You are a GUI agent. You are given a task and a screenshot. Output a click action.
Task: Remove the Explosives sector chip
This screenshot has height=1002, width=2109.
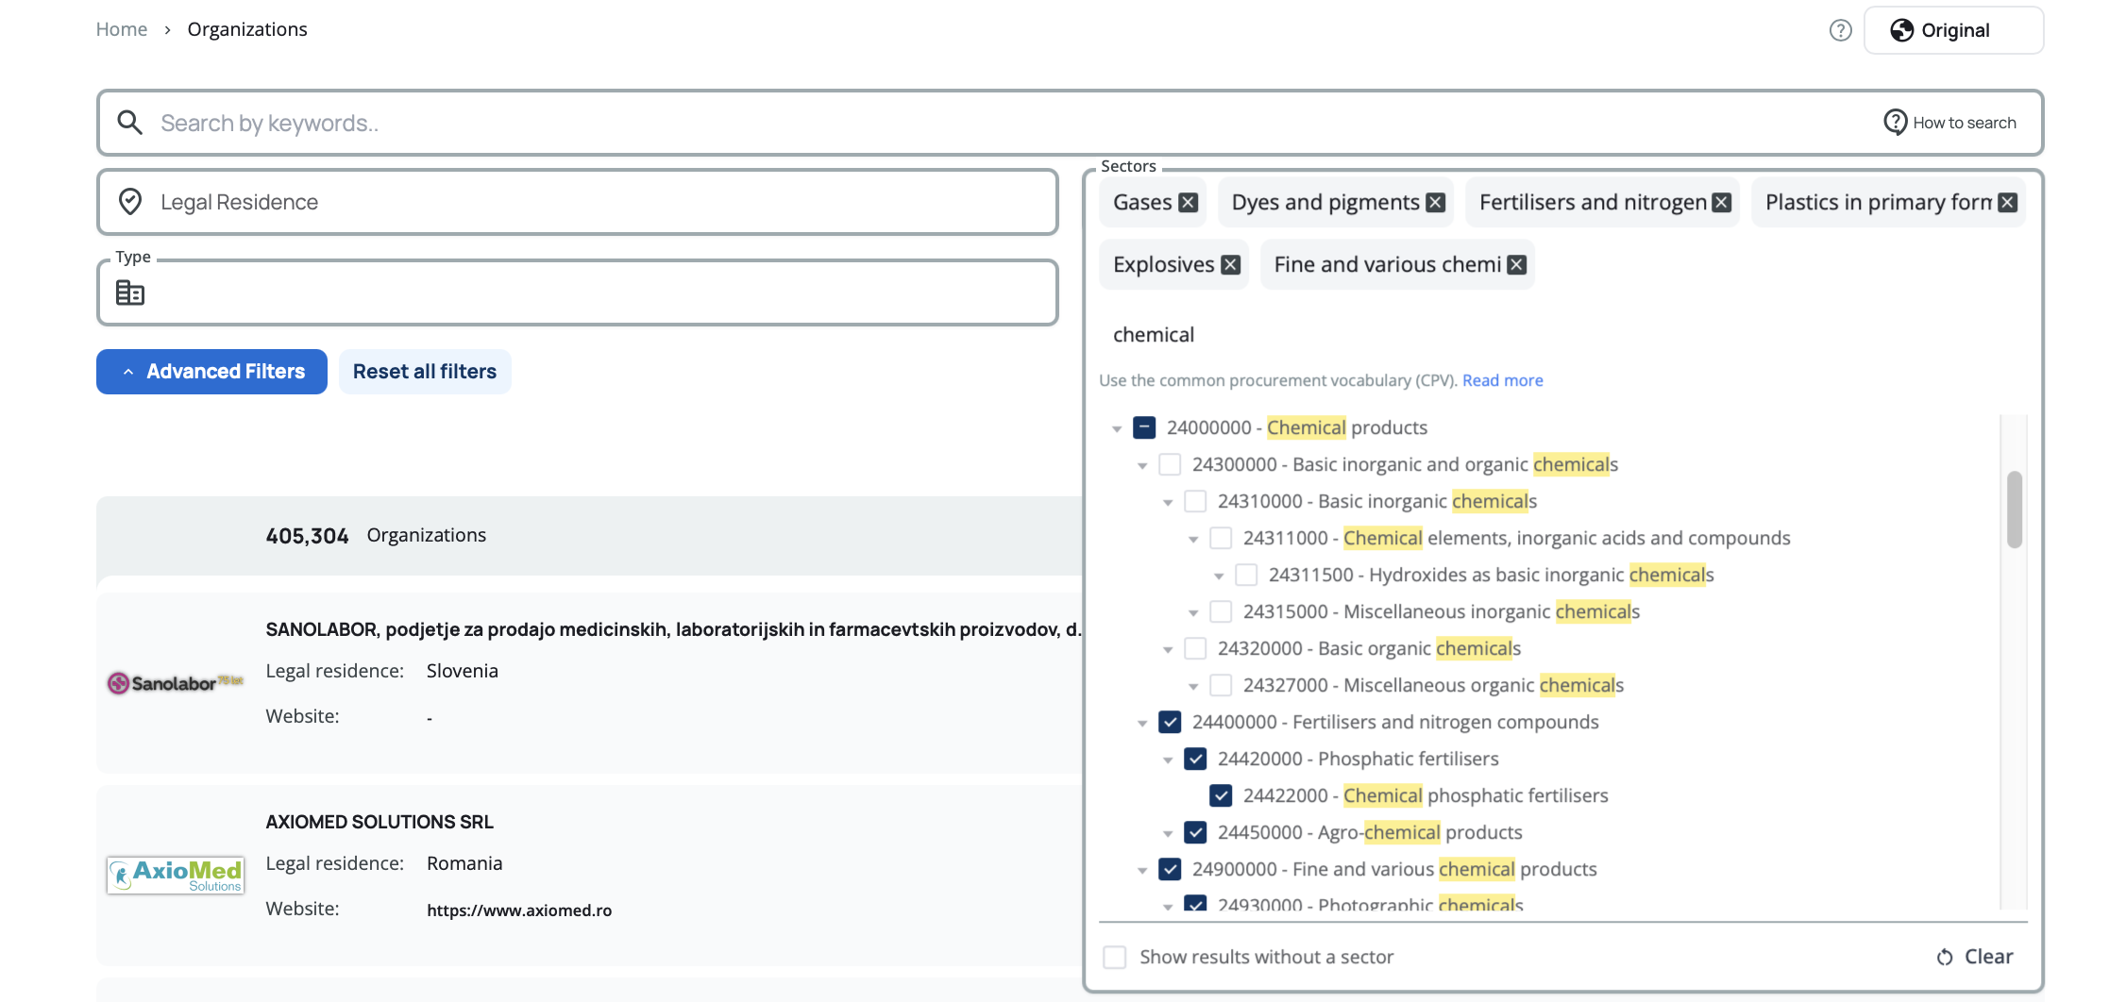tap(1231, 265)
